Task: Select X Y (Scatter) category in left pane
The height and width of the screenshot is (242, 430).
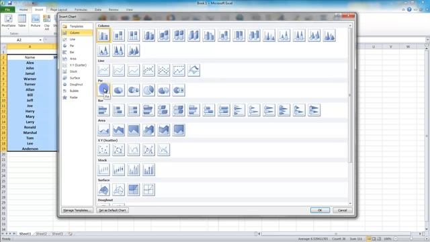Action: tap(77, 65)
